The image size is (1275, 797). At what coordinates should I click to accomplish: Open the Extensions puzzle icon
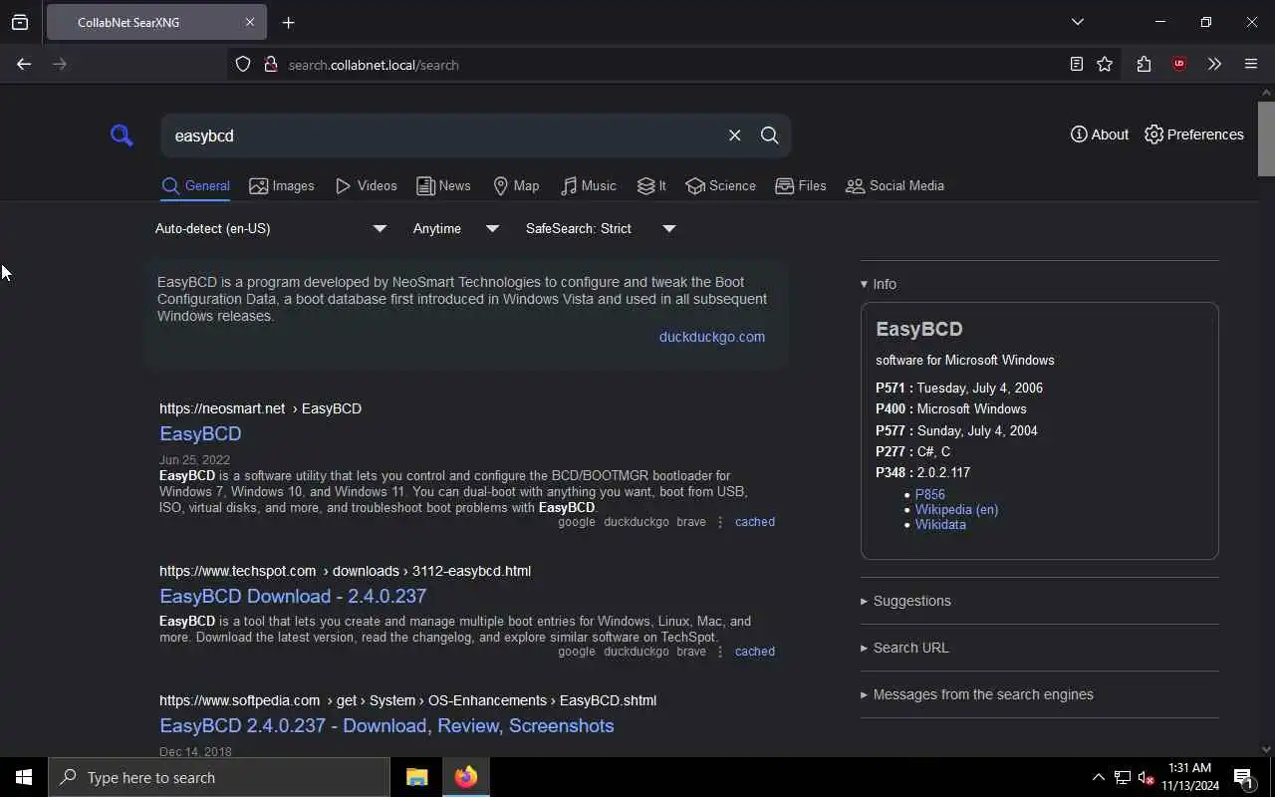coord(1144,65)
